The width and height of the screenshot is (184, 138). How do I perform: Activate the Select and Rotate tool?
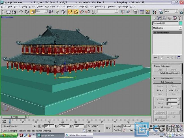(x=27, y=12)
